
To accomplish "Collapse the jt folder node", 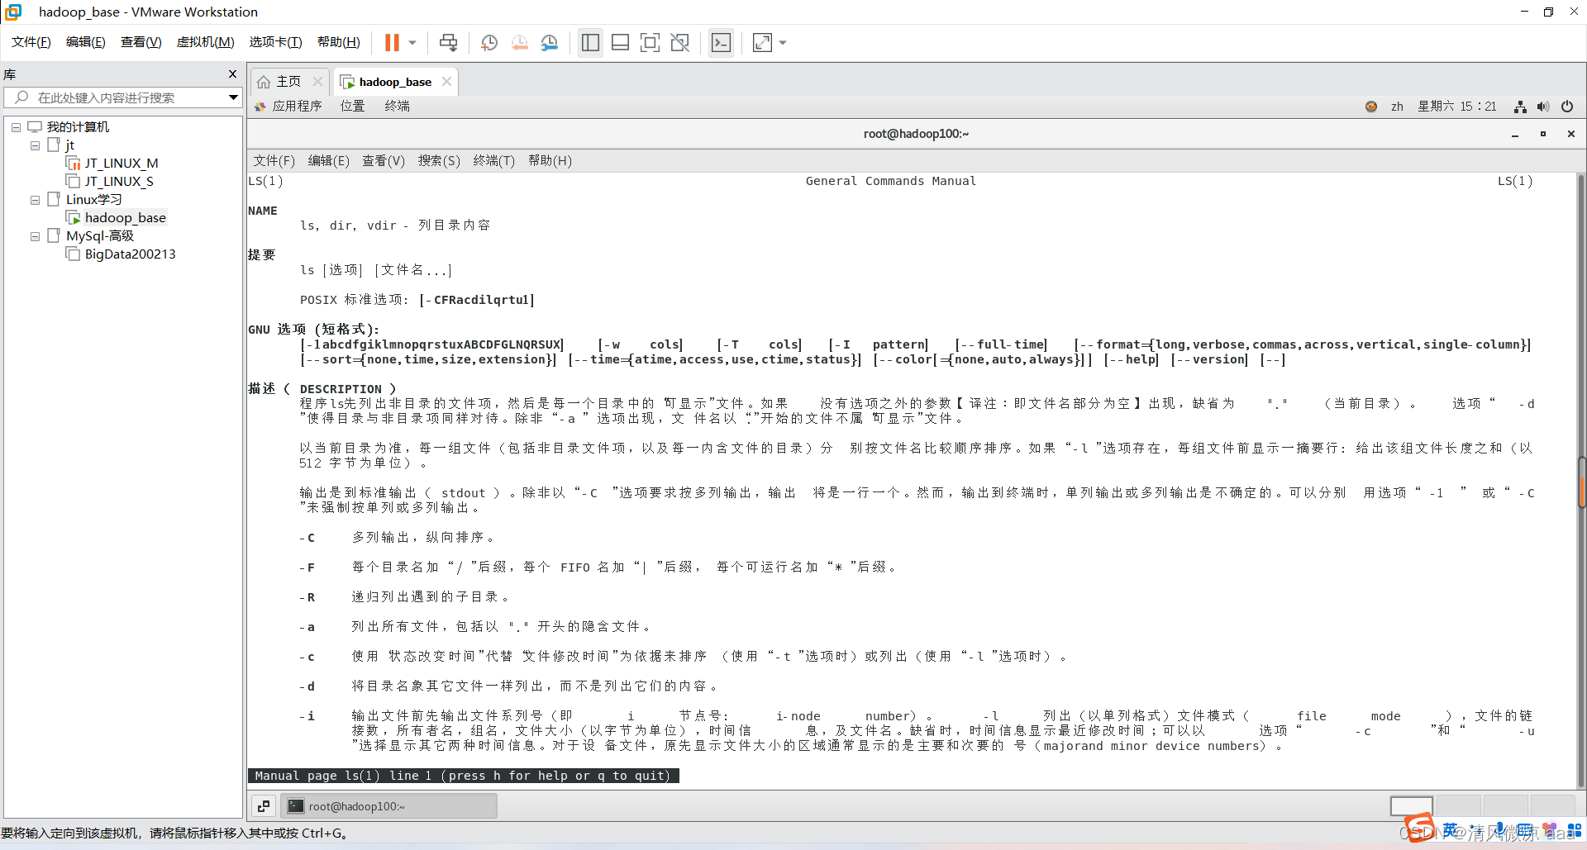I will coord(35,145).
